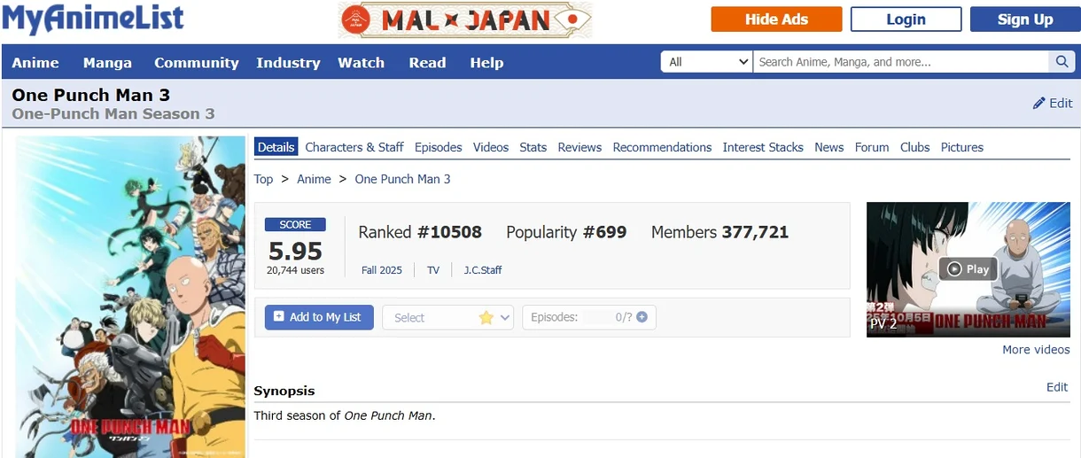The height and width of the screenshot is (458, 1081).
Task: Follow the More videos link
Action: 1036,349
